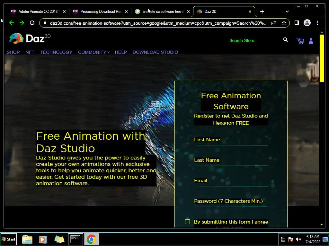Click into the Email field

point(231,181)
